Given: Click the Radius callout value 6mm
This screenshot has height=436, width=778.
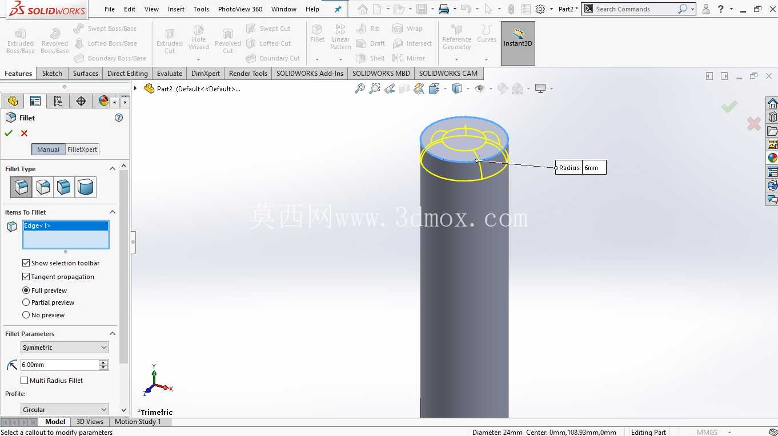Looking at the screenshot, I should click(593, 168).
